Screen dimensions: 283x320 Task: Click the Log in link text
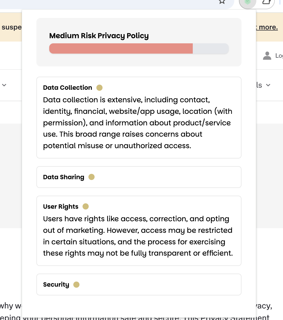[279, 56]
